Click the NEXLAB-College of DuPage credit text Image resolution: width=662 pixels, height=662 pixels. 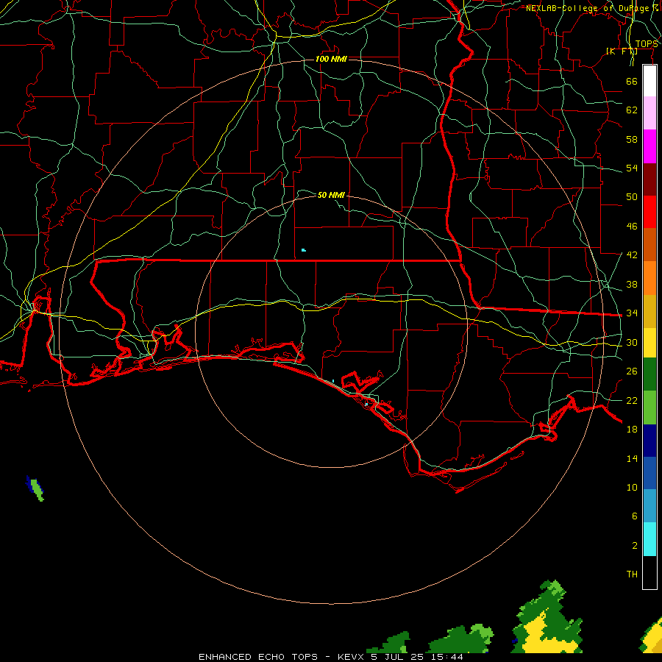tap(591, 8)
